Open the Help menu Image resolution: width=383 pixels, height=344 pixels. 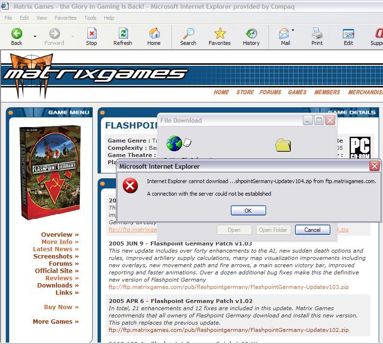pos(109,18)
